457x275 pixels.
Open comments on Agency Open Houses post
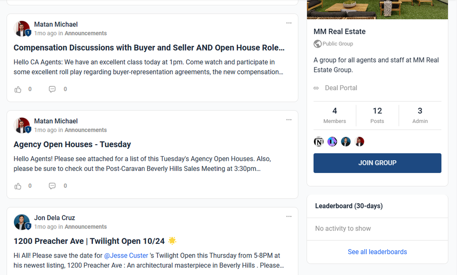(52, 186)
